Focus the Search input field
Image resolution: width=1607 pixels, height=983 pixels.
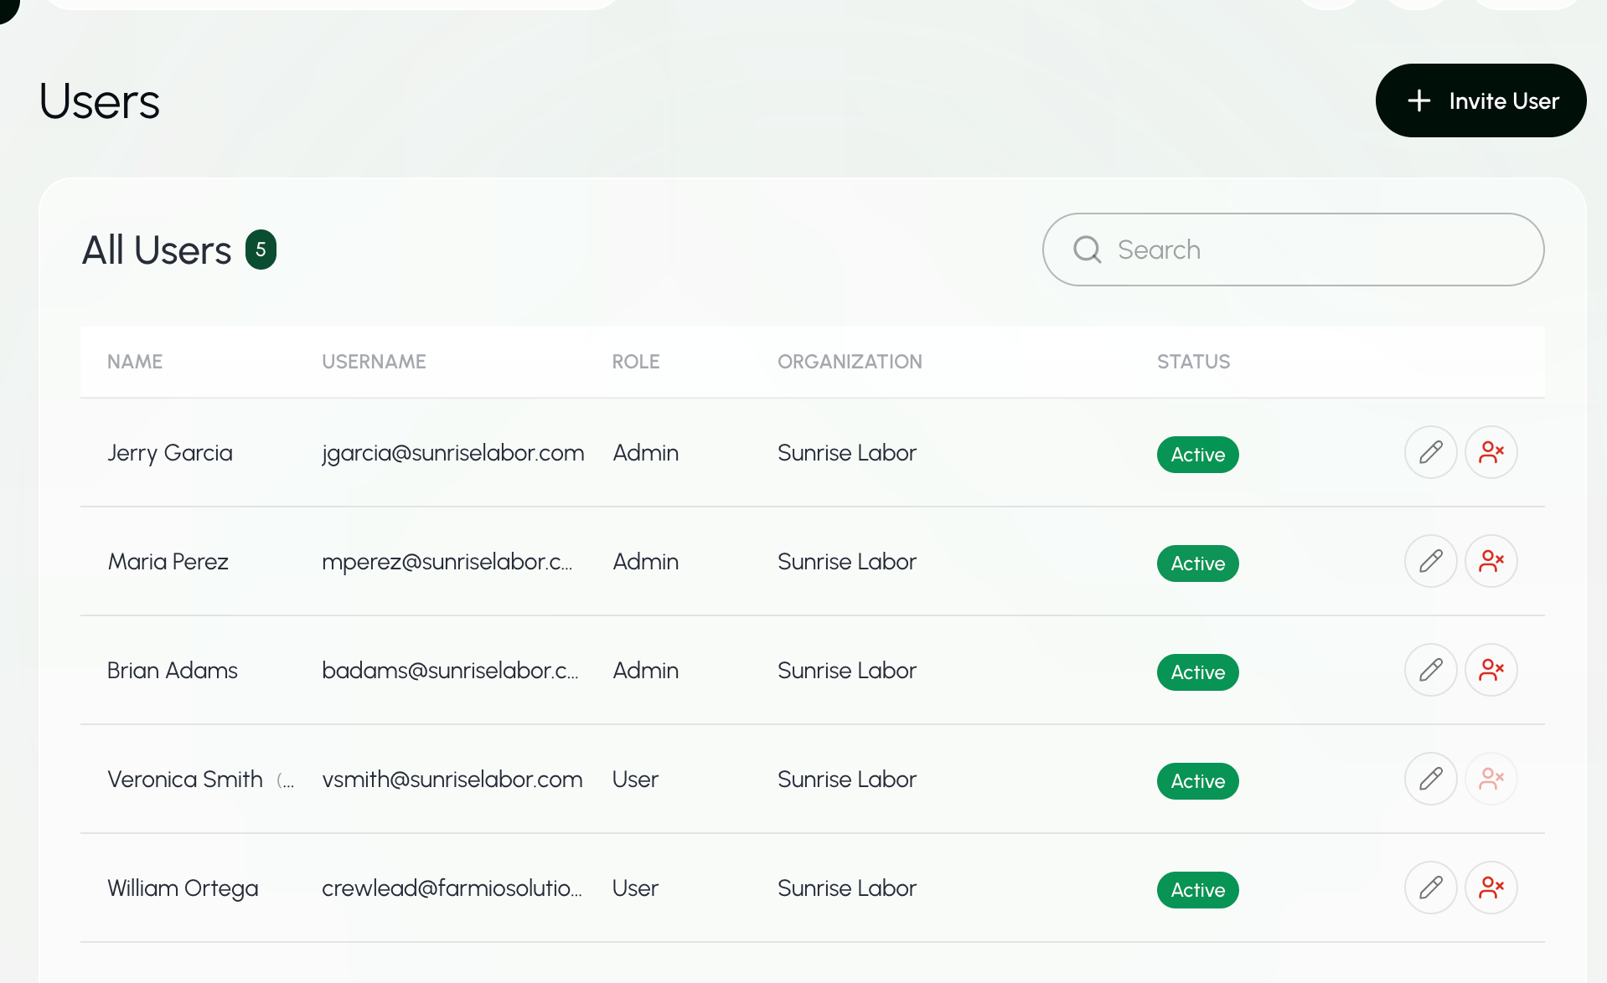click(x=1293, y=250)
